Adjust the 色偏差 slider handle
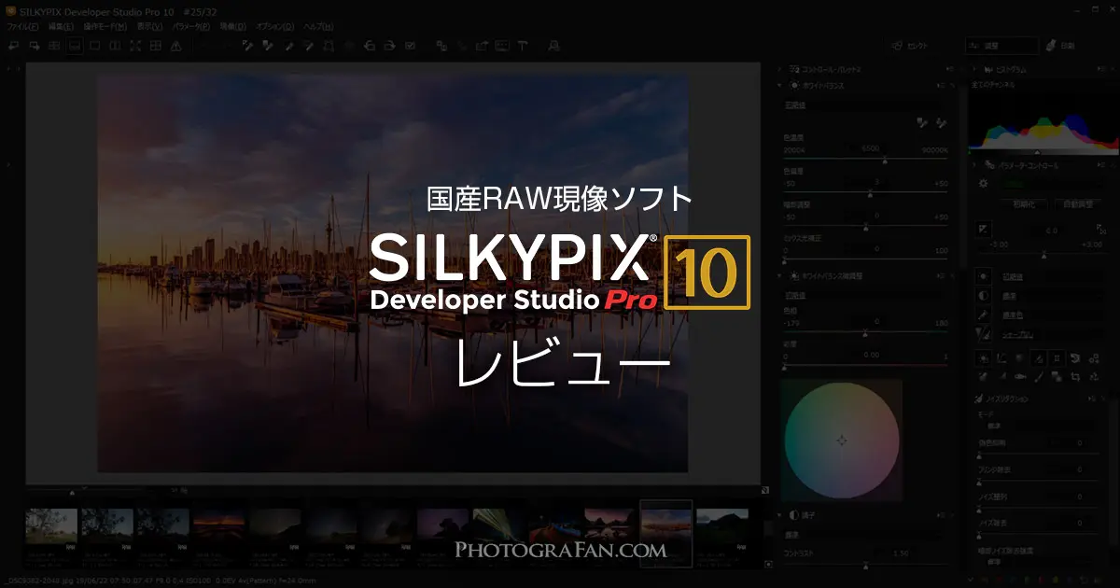Screen dimensions: 1120x588 coord(870,195)
